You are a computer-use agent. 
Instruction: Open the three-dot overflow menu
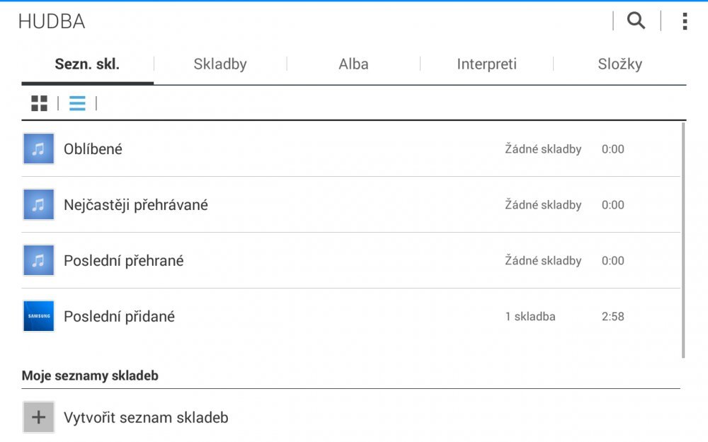(684, 21)
